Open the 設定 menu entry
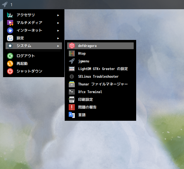This screenshot has height=169, width=184. (x=34, y=38)
